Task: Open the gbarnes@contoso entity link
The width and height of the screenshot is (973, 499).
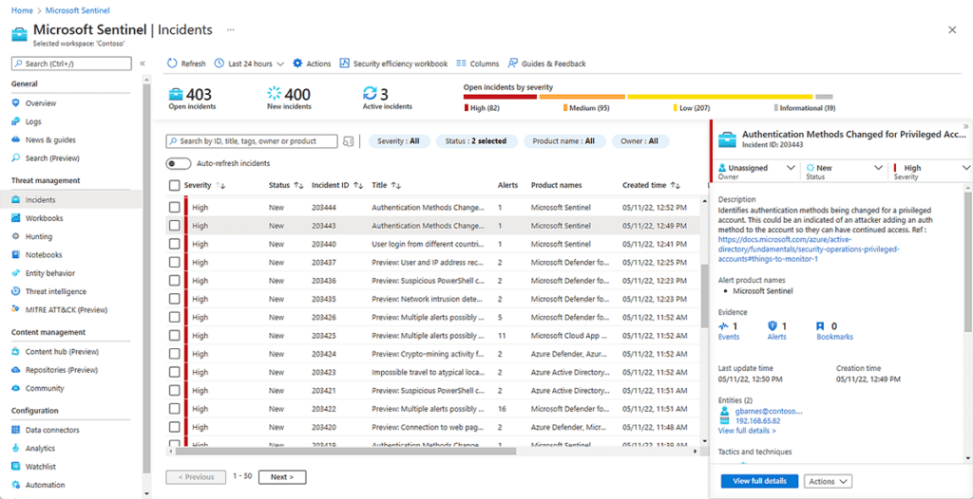Action: 768,411
